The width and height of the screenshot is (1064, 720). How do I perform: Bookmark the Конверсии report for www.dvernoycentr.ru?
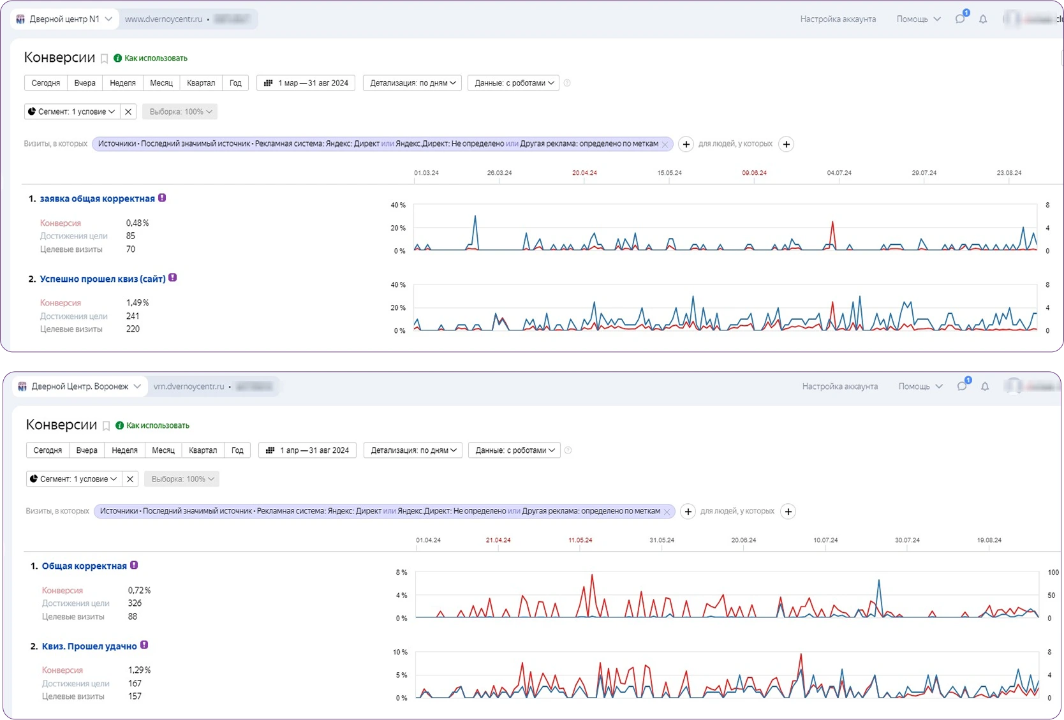point(104,59)
